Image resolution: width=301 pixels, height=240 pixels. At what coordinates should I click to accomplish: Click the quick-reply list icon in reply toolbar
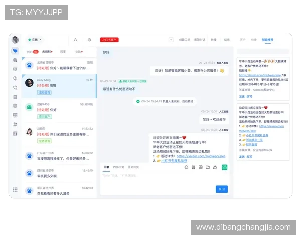193,167
